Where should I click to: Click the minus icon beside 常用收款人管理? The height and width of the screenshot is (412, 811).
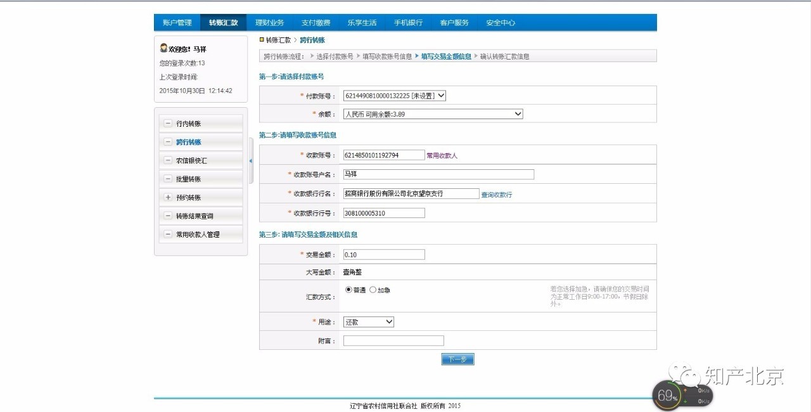pos(168,234)
